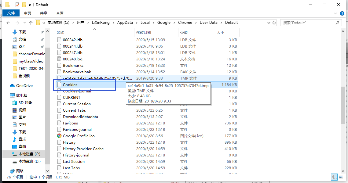
Task: Expand the dropdown arrow after Local breadcrumb
Action: click(x=153, y=23)
